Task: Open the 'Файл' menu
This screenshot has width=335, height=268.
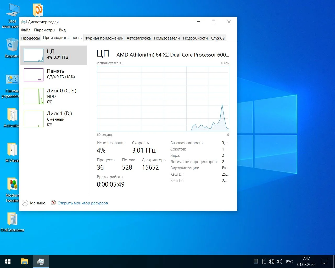Action: pyautogui.click(x=26, y=30)
